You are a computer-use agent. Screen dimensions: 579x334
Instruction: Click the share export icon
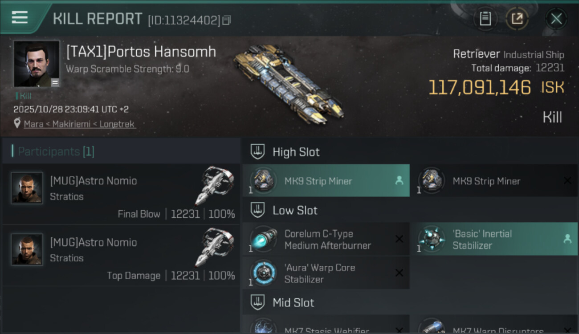tap(517, 19)
